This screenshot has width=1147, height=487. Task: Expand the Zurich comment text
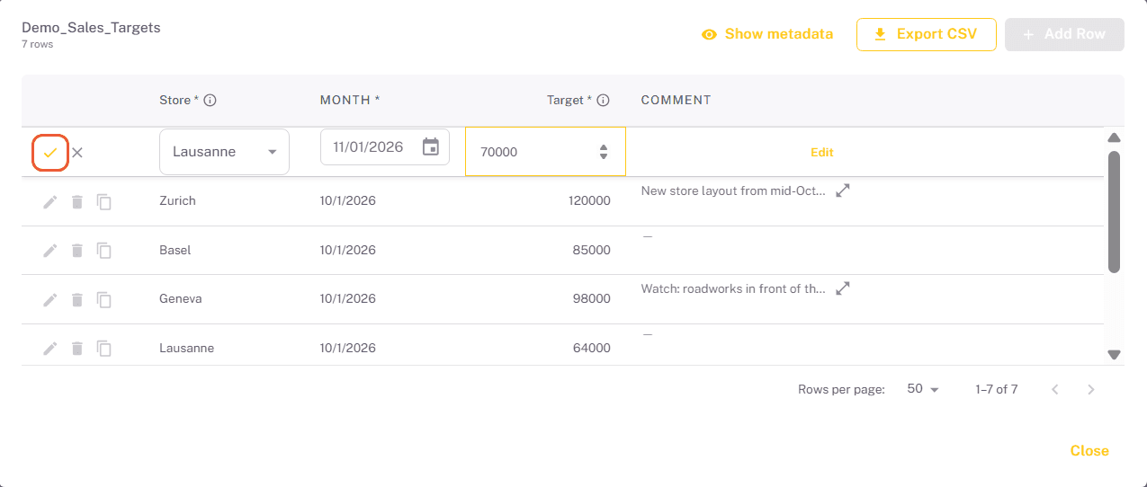coord(843,190)
